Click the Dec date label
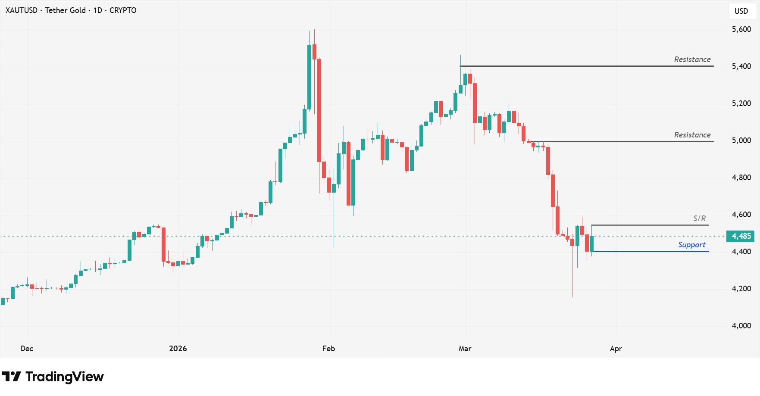This screenshot has width=760, height=396. (x=27, y=349)
